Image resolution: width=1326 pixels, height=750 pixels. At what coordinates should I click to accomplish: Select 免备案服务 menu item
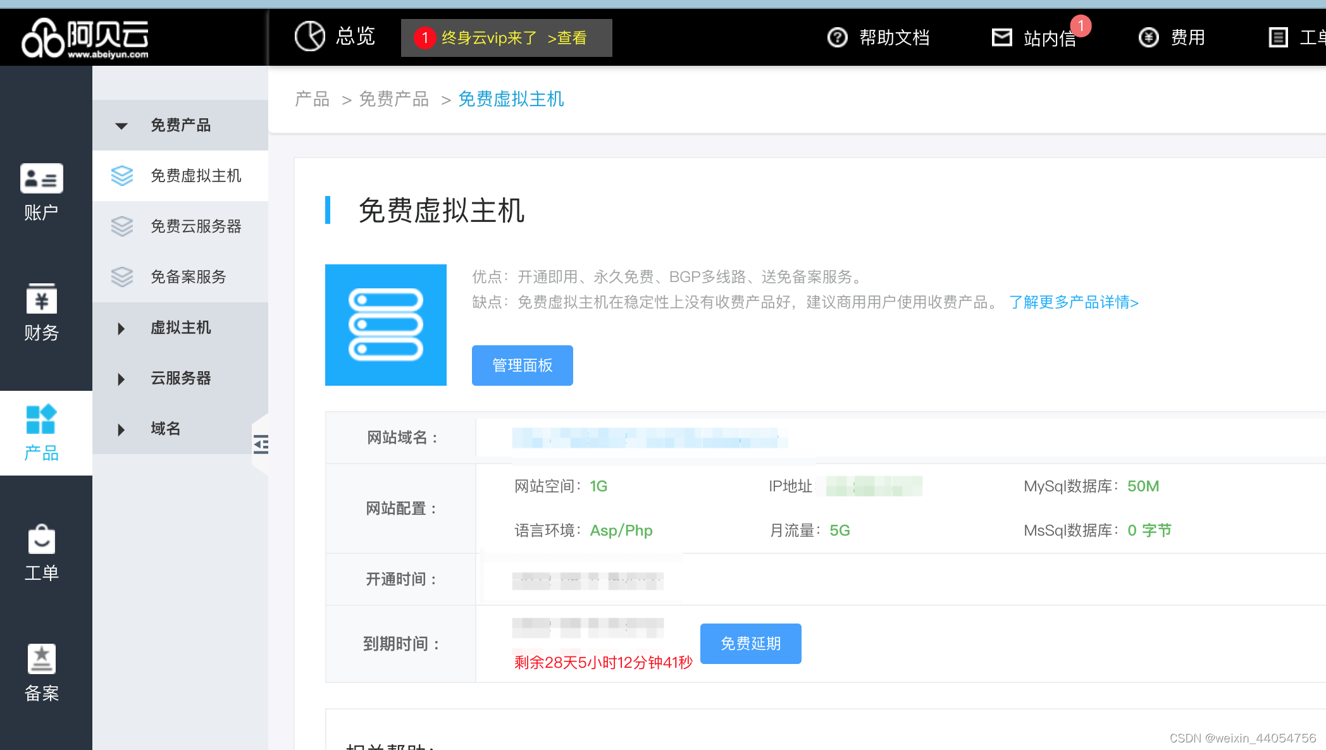(x=188, y=277)
